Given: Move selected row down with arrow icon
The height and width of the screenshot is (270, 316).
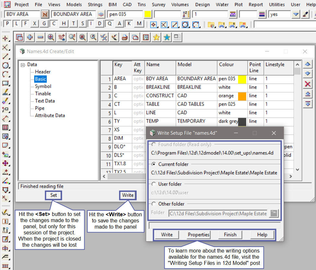Looking at the screenshot, I should [308, 74].
